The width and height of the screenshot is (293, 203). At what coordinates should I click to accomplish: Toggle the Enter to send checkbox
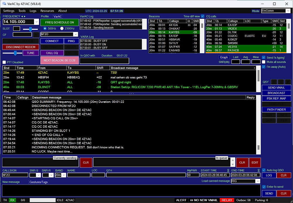tap(264, 187)
